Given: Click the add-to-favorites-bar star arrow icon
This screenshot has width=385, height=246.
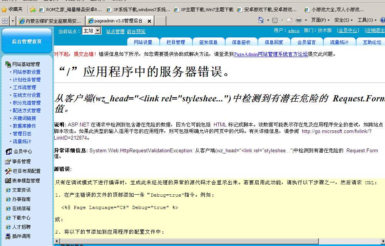Looking at the screenshot, I should [x=33, y=9].
